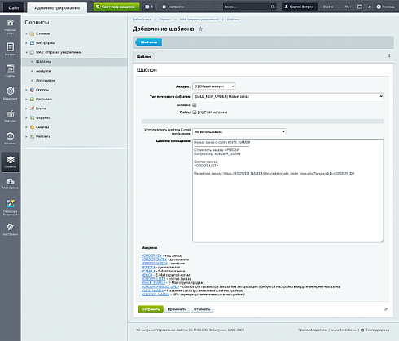Click the Help question mark icon
The height and width of the screenshot is (341, 399).
click(379, 7)
